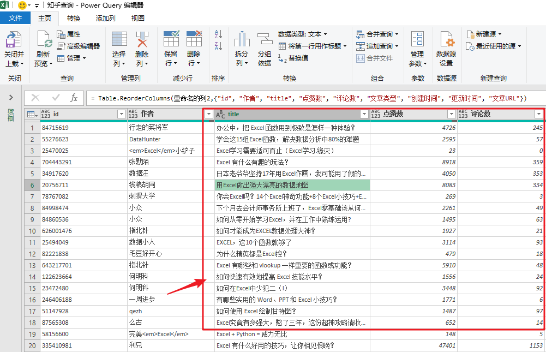This screenshot has width=546, height=352.
Task: Select author cell 毛豆好开心
Action: coord(171,254)
